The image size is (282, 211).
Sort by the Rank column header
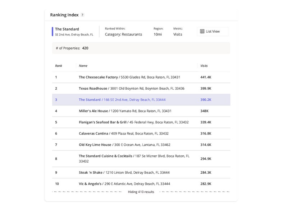click(58, 66)
